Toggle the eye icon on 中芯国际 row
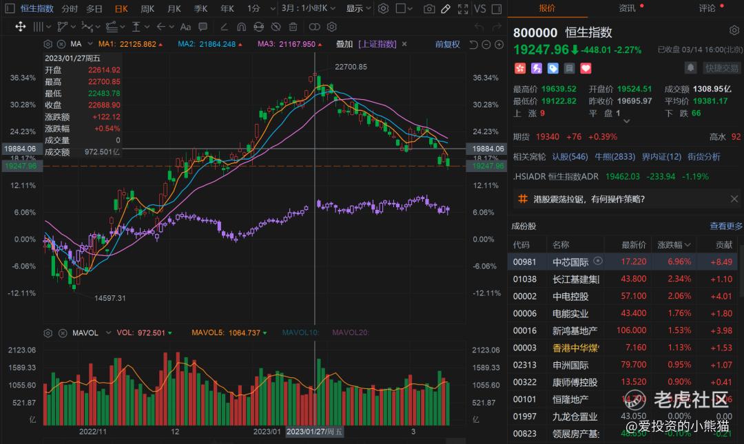The width and height of the screenshot is (744, 444). 598,260
